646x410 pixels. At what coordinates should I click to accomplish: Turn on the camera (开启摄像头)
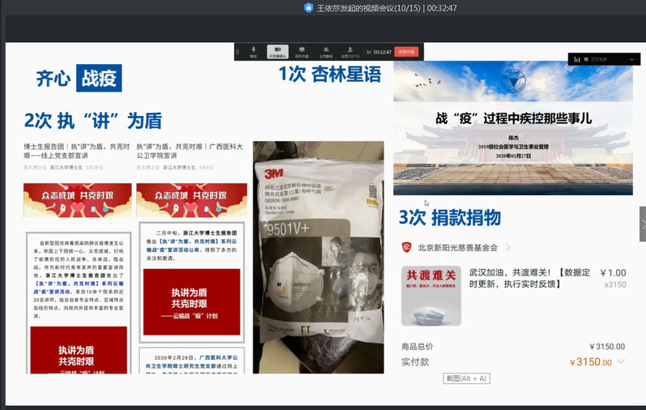point(278,51)
